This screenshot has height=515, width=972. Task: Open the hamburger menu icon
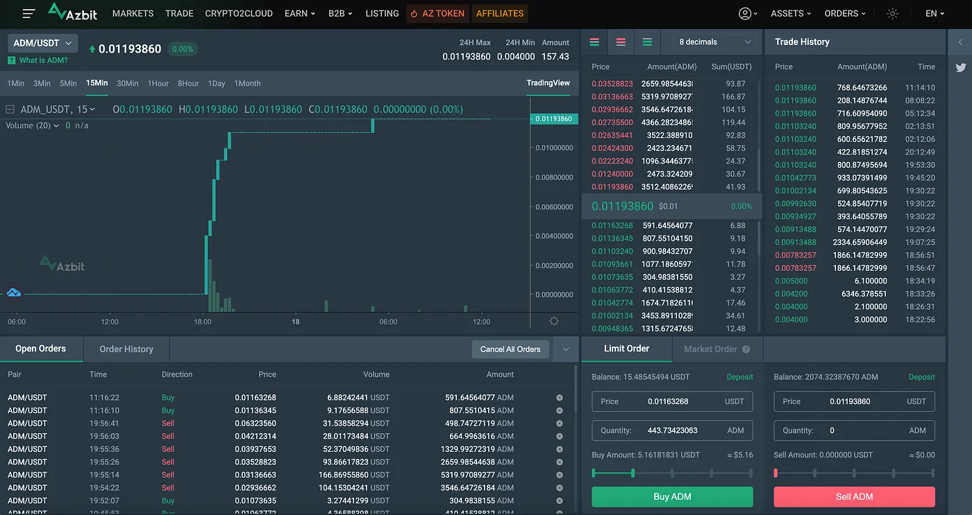[28, 13]
